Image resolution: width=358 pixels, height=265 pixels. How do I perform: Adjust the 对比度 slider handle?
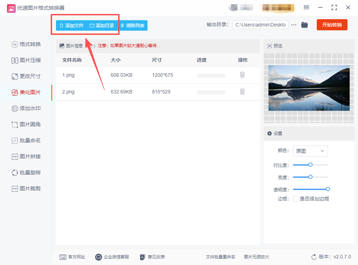310,165
